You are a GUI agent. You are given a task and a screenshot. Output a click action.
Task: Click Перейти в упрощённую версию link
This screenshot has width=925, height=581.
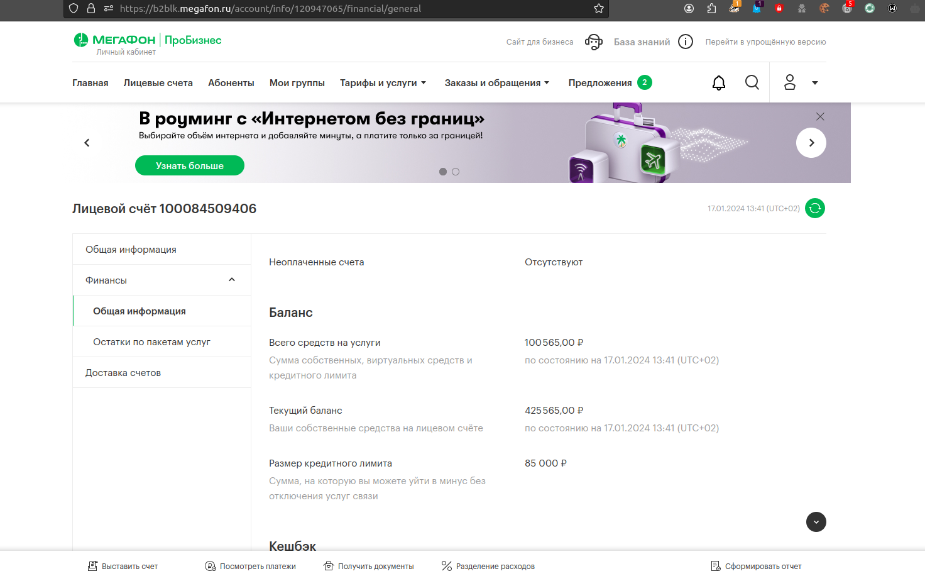[x=765, y=42]
